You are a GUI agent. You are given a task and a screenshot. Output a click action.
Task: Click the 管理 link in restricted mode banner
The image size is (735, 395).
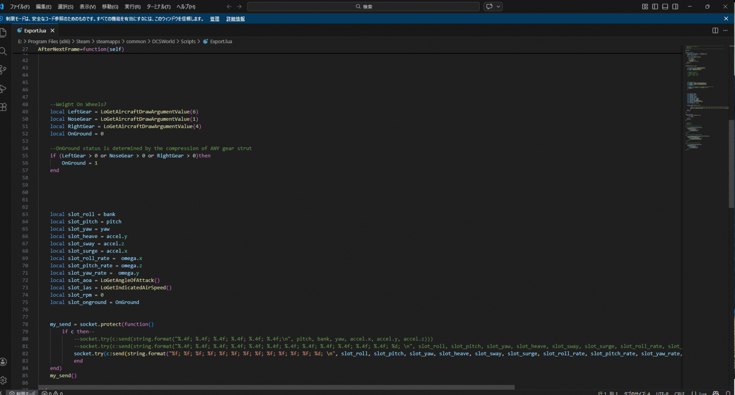(215, 19)
